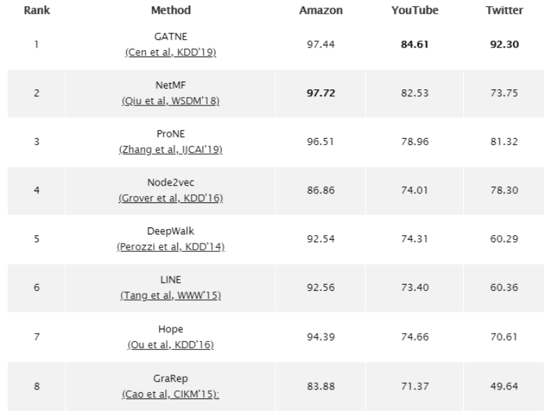Select the GATNE method name
Viewport: 551px width, 418px height.
pyautogui.click(x=170, y=38)
